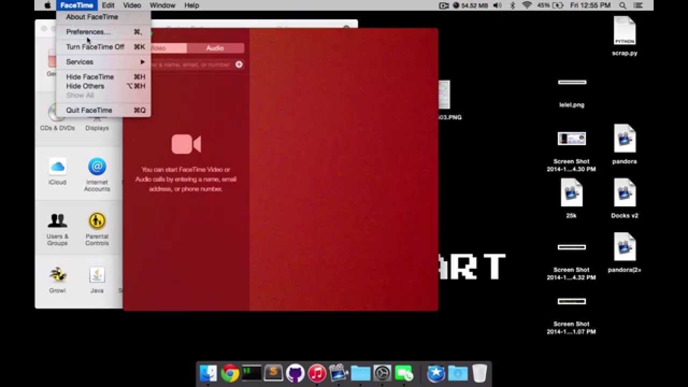Open Parental Controls preferences pane

click(97, 229)
